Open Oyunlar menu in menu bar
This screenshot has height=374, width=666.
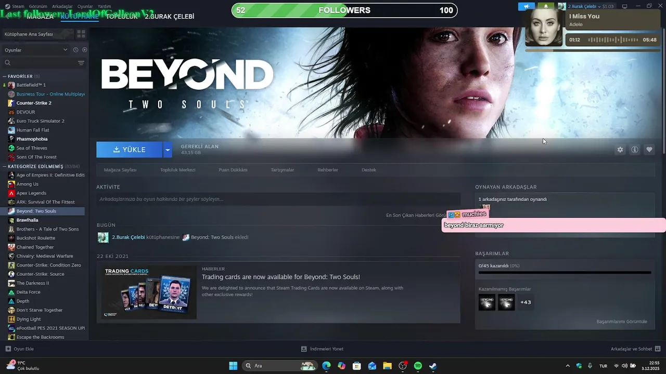[85, 6]
